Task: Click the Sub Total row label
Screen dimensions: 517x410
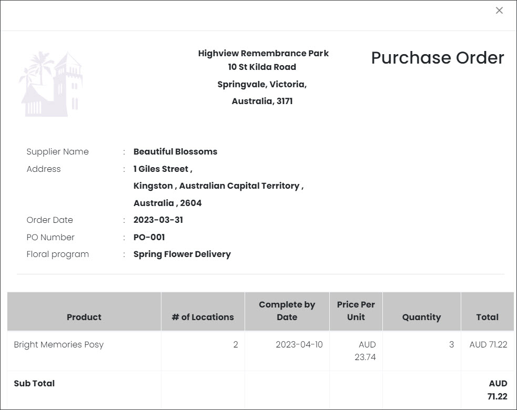Action: point(34,383)
